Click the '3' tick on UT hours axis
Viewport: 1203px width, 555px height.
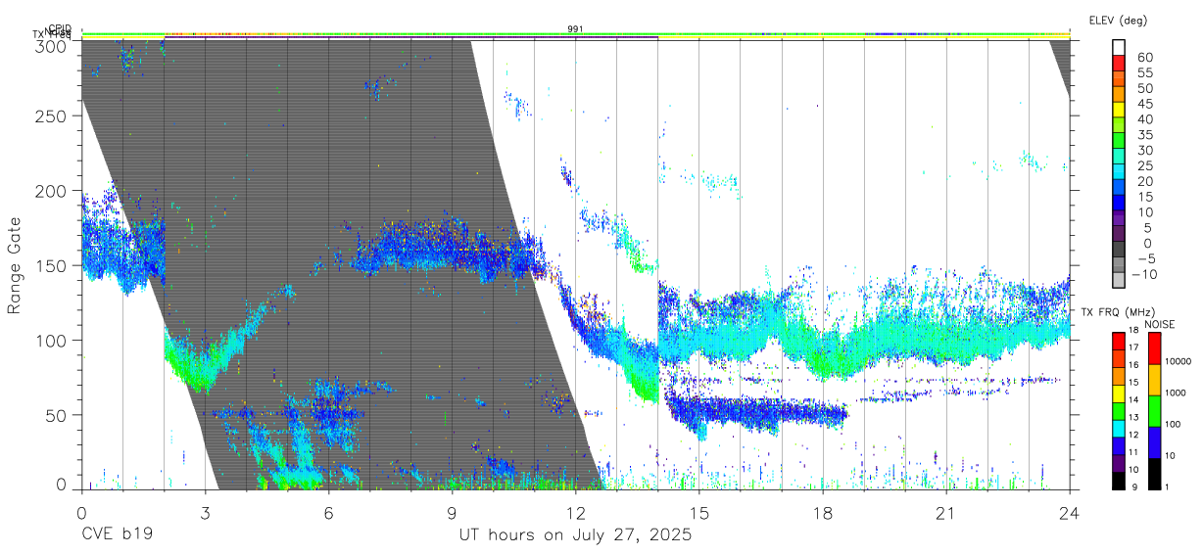205,513
